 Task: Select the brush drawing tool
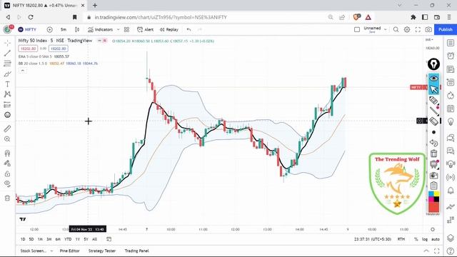tap(7, 74)
